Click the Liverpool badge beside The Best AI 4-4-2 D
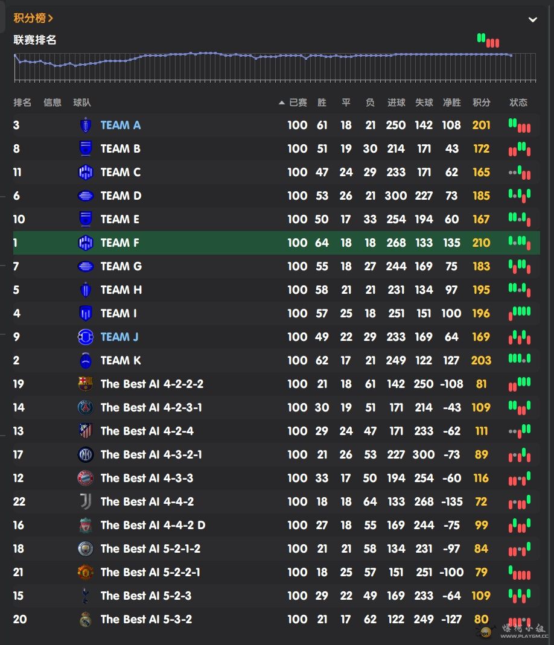 coord(86,525)
